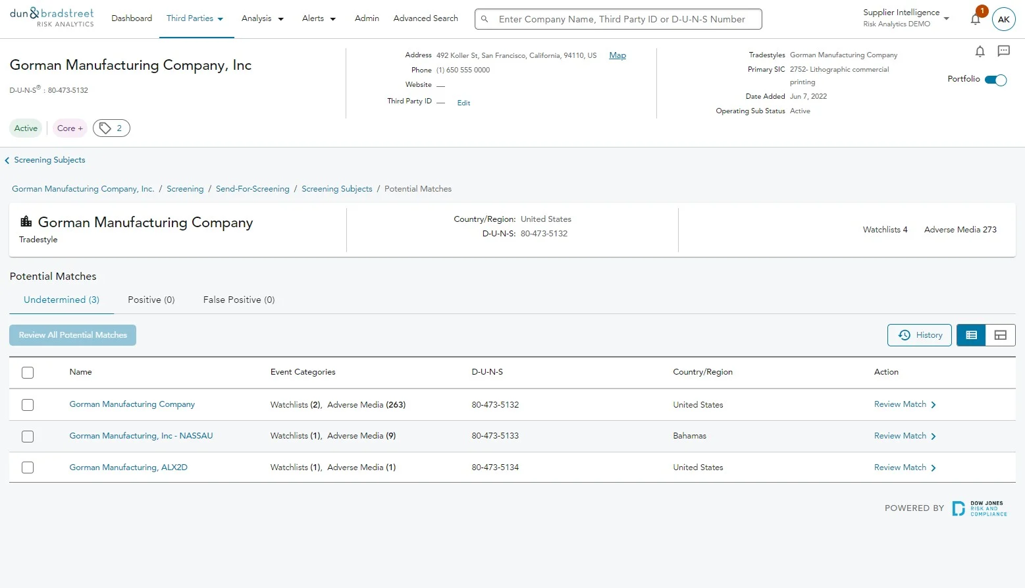
Task: Review Match for the NASSAU row
Action: (x=905, y=436)
